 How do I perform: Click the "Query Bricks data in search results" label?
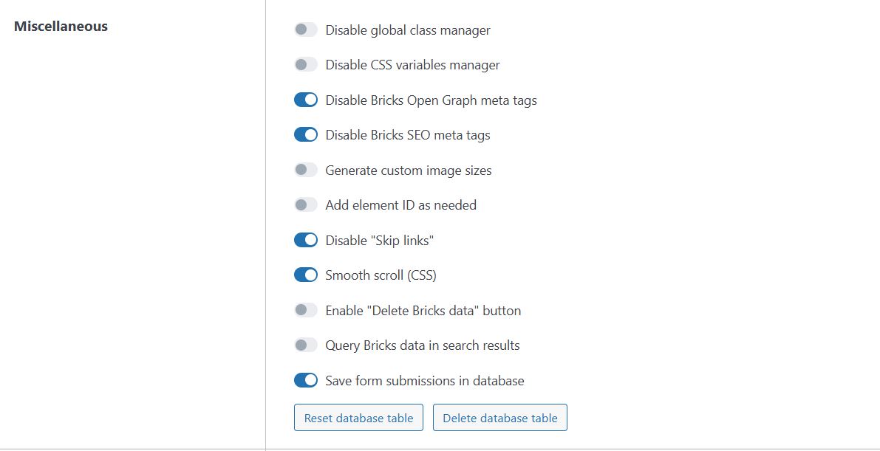[423, 345]
